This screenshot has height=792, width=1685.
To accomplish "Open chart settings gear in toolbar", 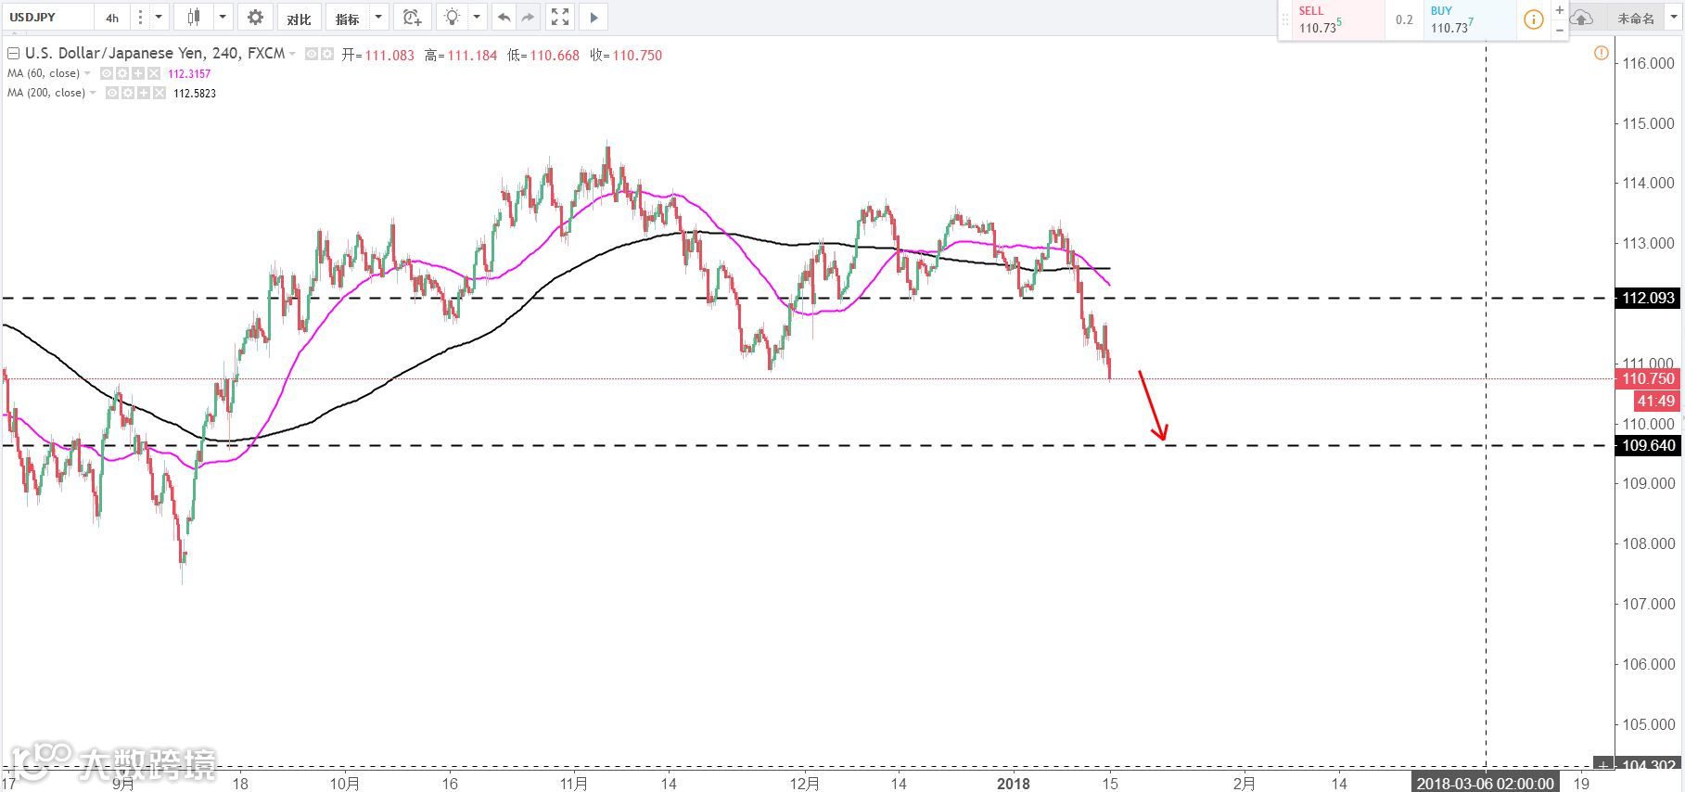I will pyautogui.click(x=255, y=18).
